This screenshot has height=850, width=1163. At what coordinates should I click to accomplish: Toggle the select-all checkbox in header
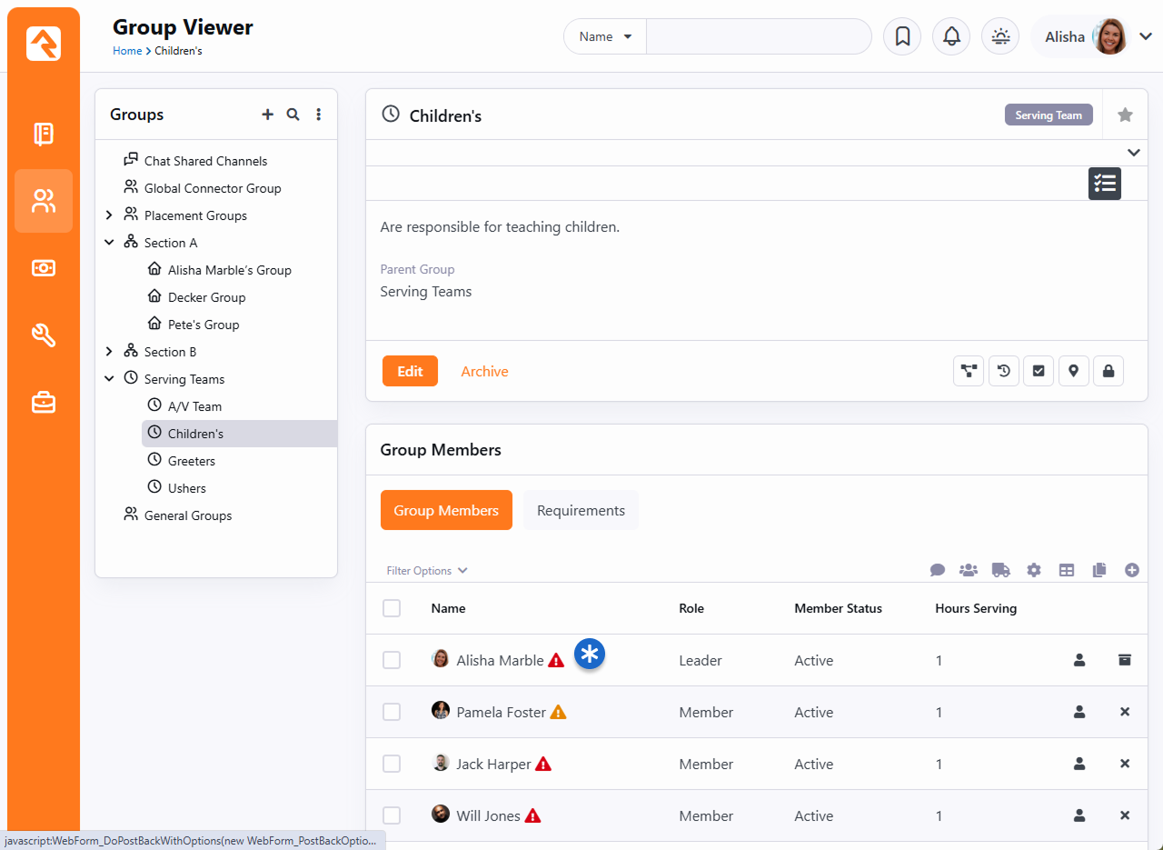(392, 608)
